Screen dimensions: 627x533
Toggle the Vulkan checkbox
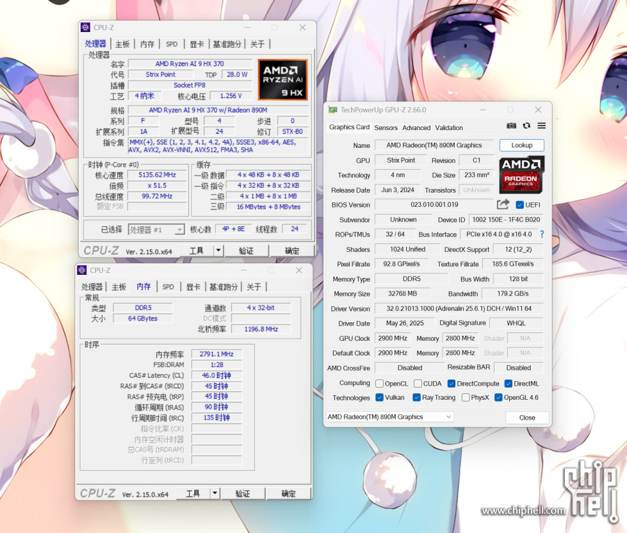(380, 397)
